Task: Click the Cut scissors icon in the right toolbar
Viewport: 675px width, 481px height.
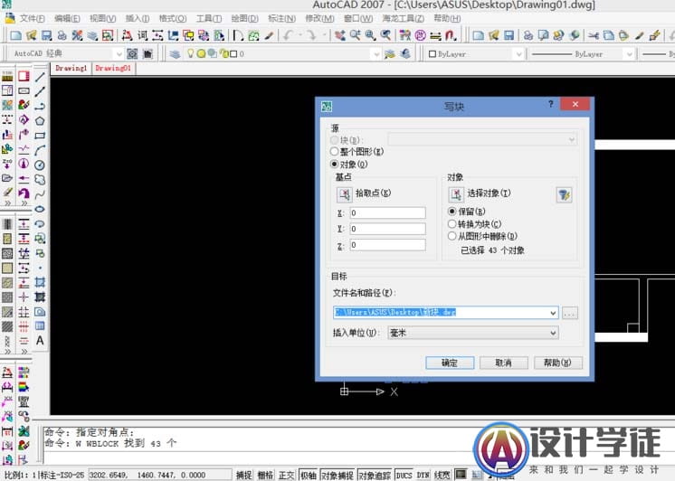Action: [x=594, y=35]
